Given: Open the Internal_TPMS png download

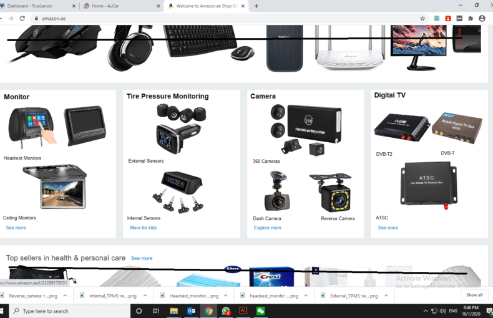Looking at the screenshot, I should tap(109, 296).
